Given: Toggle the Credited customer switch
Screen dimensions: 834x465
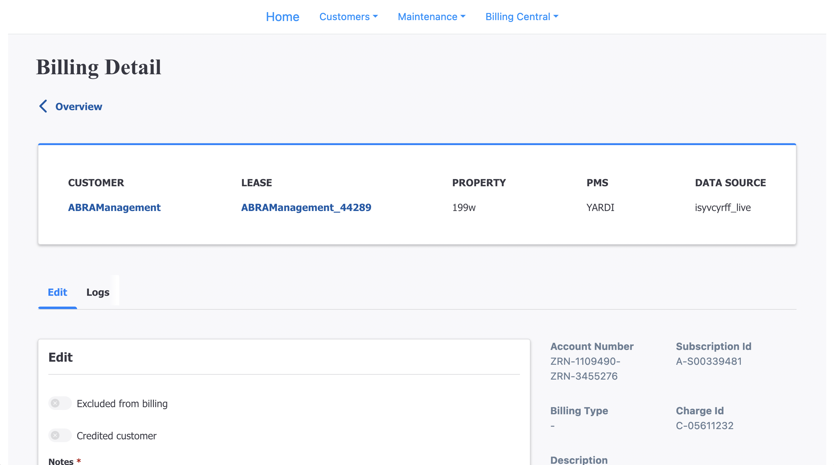Looking at the screenshot, I should click(x=60, y=435).
